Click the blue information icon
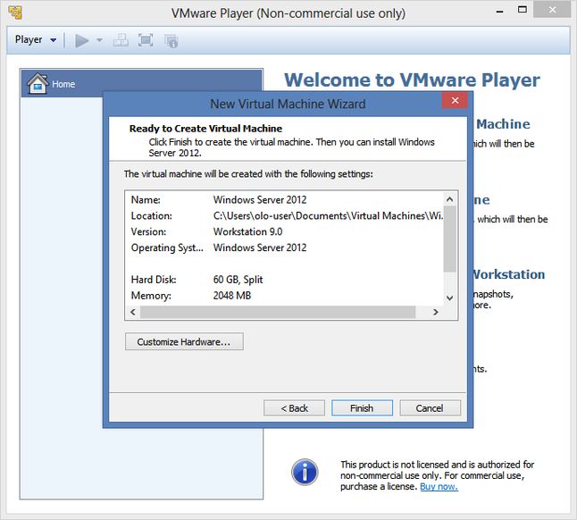This screenshot has width=577, height=520. tap(305, 472)
